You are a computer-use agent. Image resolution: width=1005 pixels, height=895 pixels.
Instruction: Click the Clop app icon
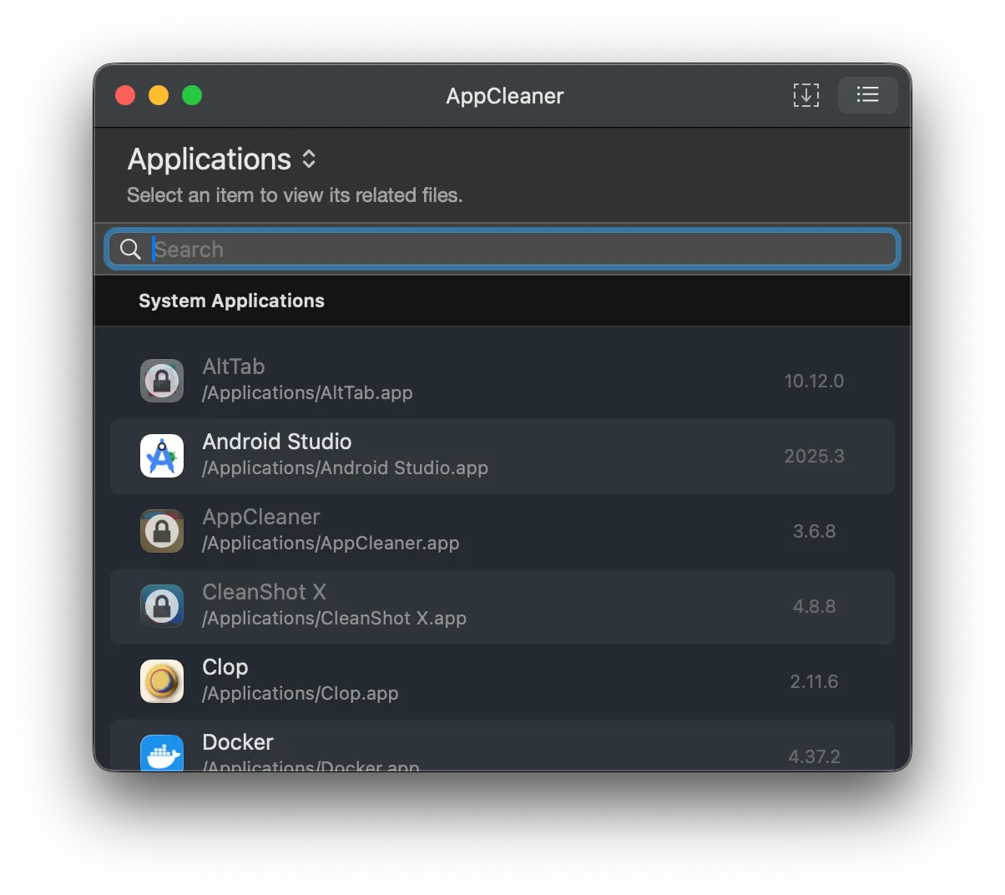162,681
